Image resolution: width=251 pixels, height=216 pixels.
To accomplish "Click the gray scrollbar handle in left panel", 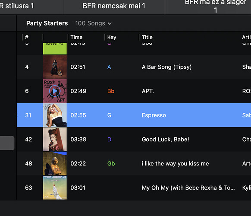I will tap(7, 143).
